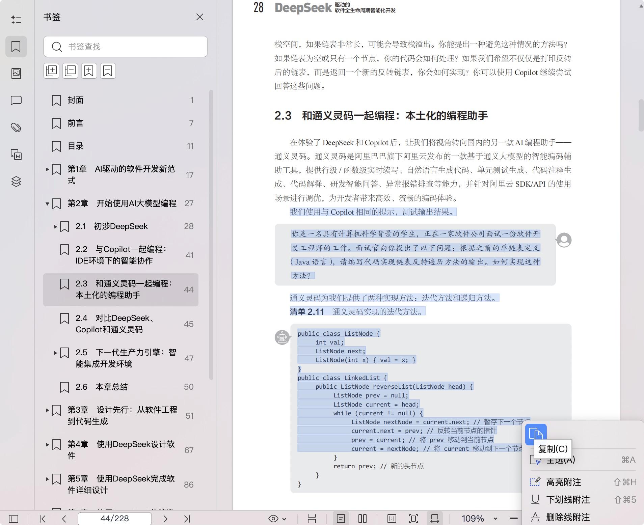This screenshot has width=644, height=525.
Task: Enter full screen fit mode
Action: click(413, 519)
